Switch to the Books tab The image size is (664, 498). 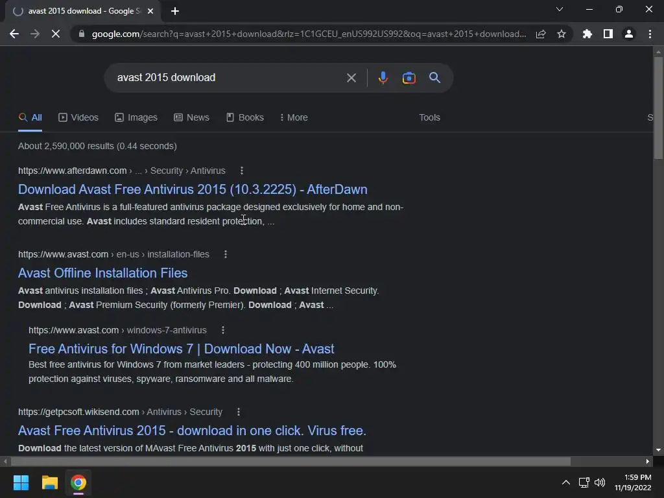244,118
